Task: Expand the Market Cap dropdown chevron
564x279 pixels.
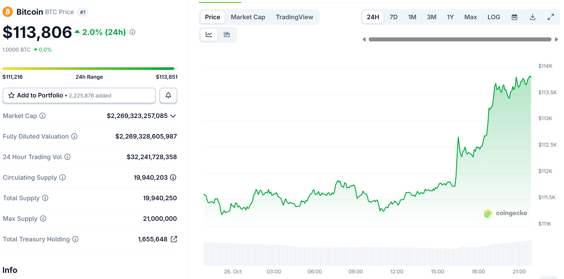Action: [173, 116]
